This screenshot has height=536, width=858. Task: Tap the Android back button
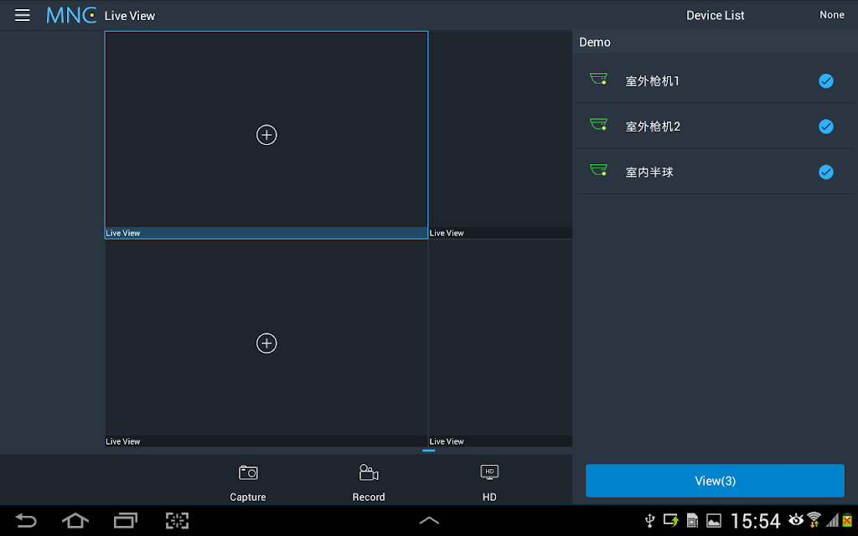tap(25, 521)
